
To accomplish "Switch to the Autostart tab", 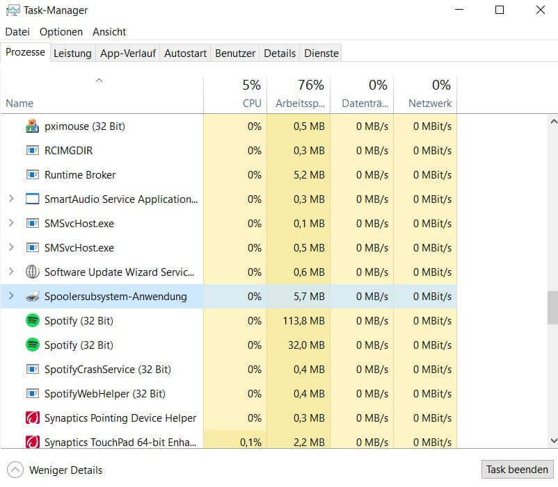I will click(185, 53).
